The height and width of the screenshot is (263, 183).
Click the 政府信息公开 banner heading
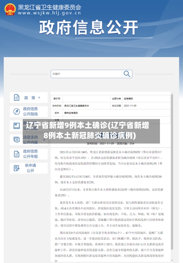pos(89,27)
